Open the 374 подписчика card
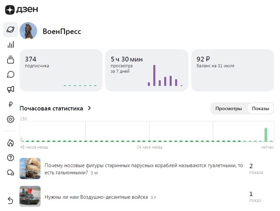The height and width of the screenshot is (211, 280). [61, 70]
